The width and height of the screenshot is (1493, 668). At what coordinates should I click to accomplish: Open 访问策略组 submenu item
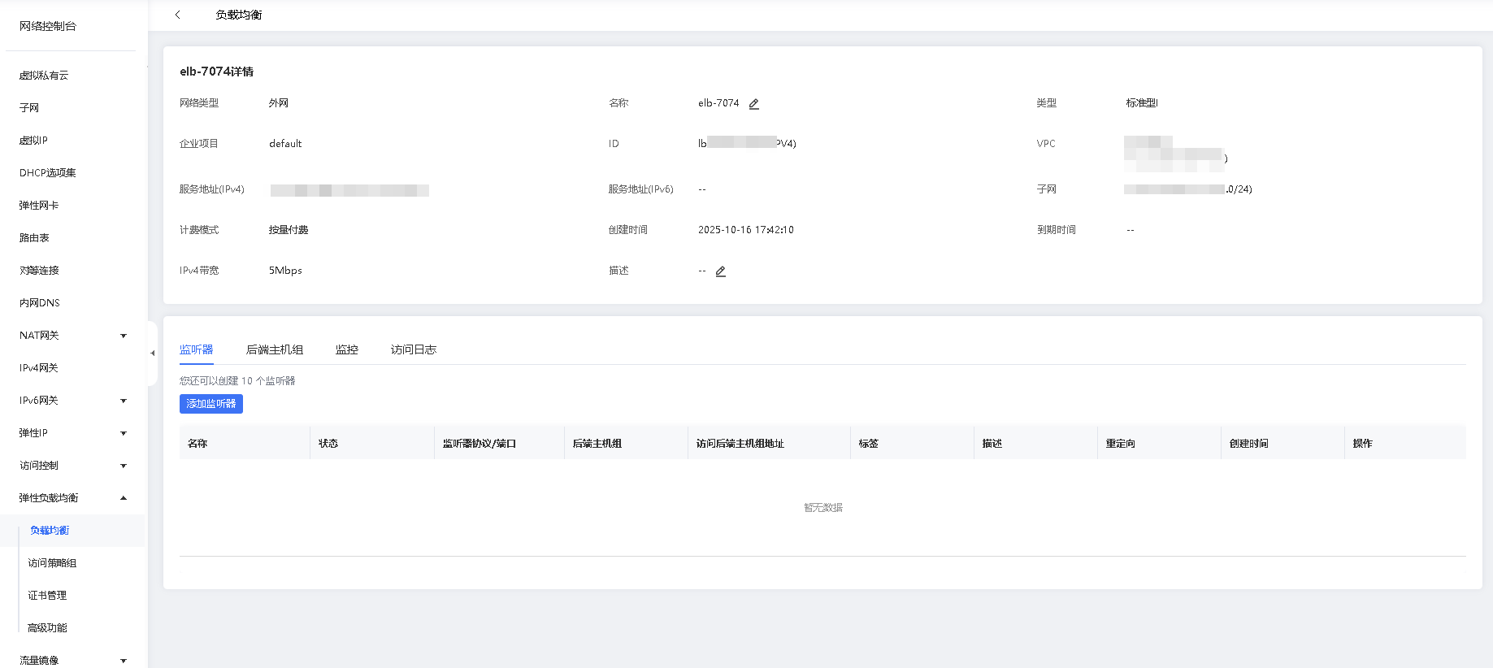[x=52, y=563]
